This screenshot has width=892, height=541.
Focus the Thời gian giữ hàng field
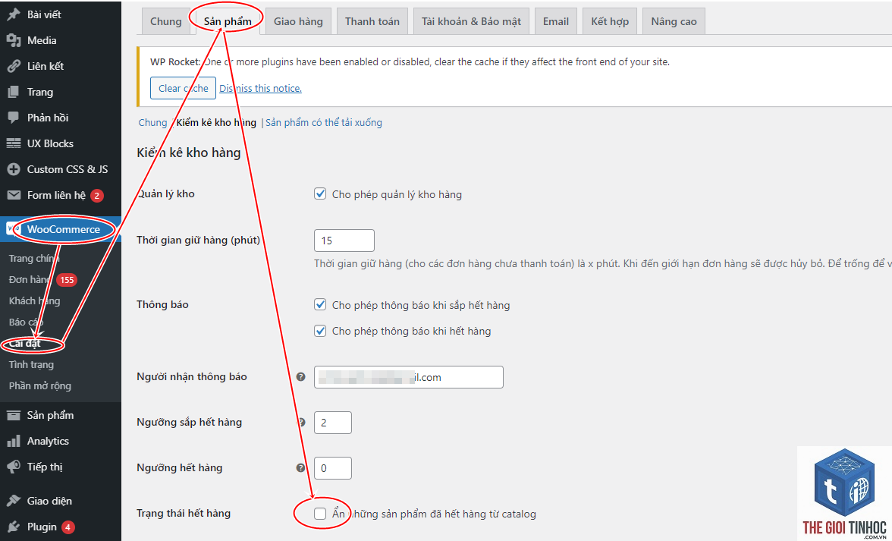coord(344,241)
